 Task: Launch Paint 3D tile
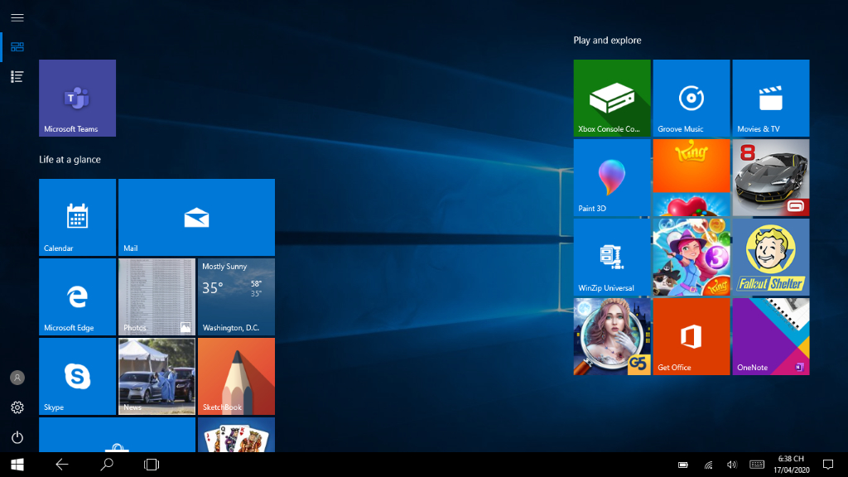[612, 177]
